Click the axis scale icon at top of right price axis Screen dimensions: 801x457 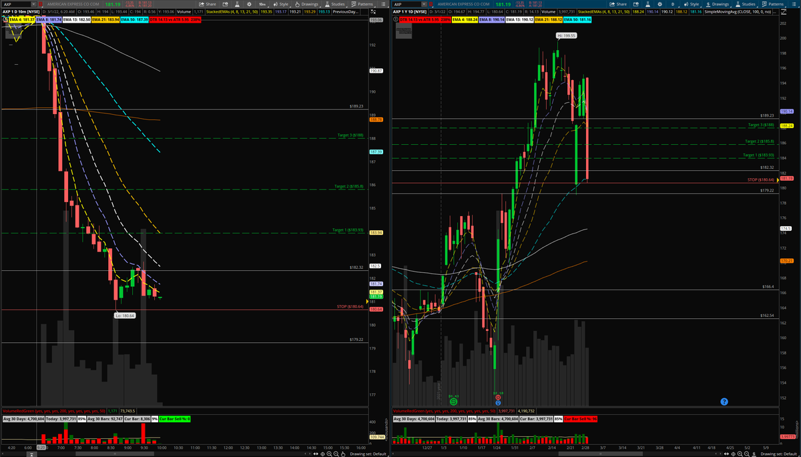[x=784, y=12]
